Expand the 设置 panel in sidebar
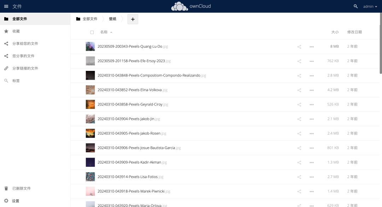The image size is (382, 207). 16,201
